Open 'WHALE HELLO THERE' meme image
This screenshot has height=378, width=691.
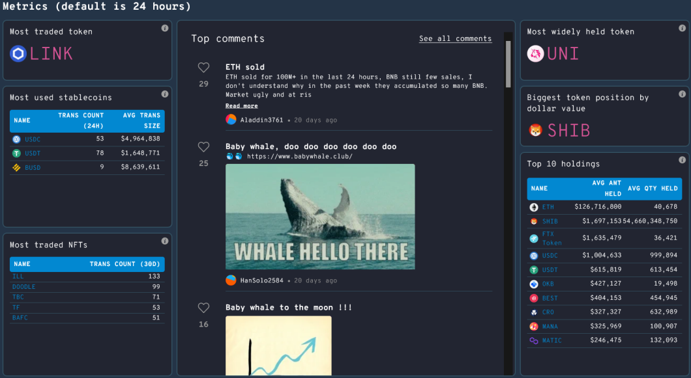pos(320,217)
